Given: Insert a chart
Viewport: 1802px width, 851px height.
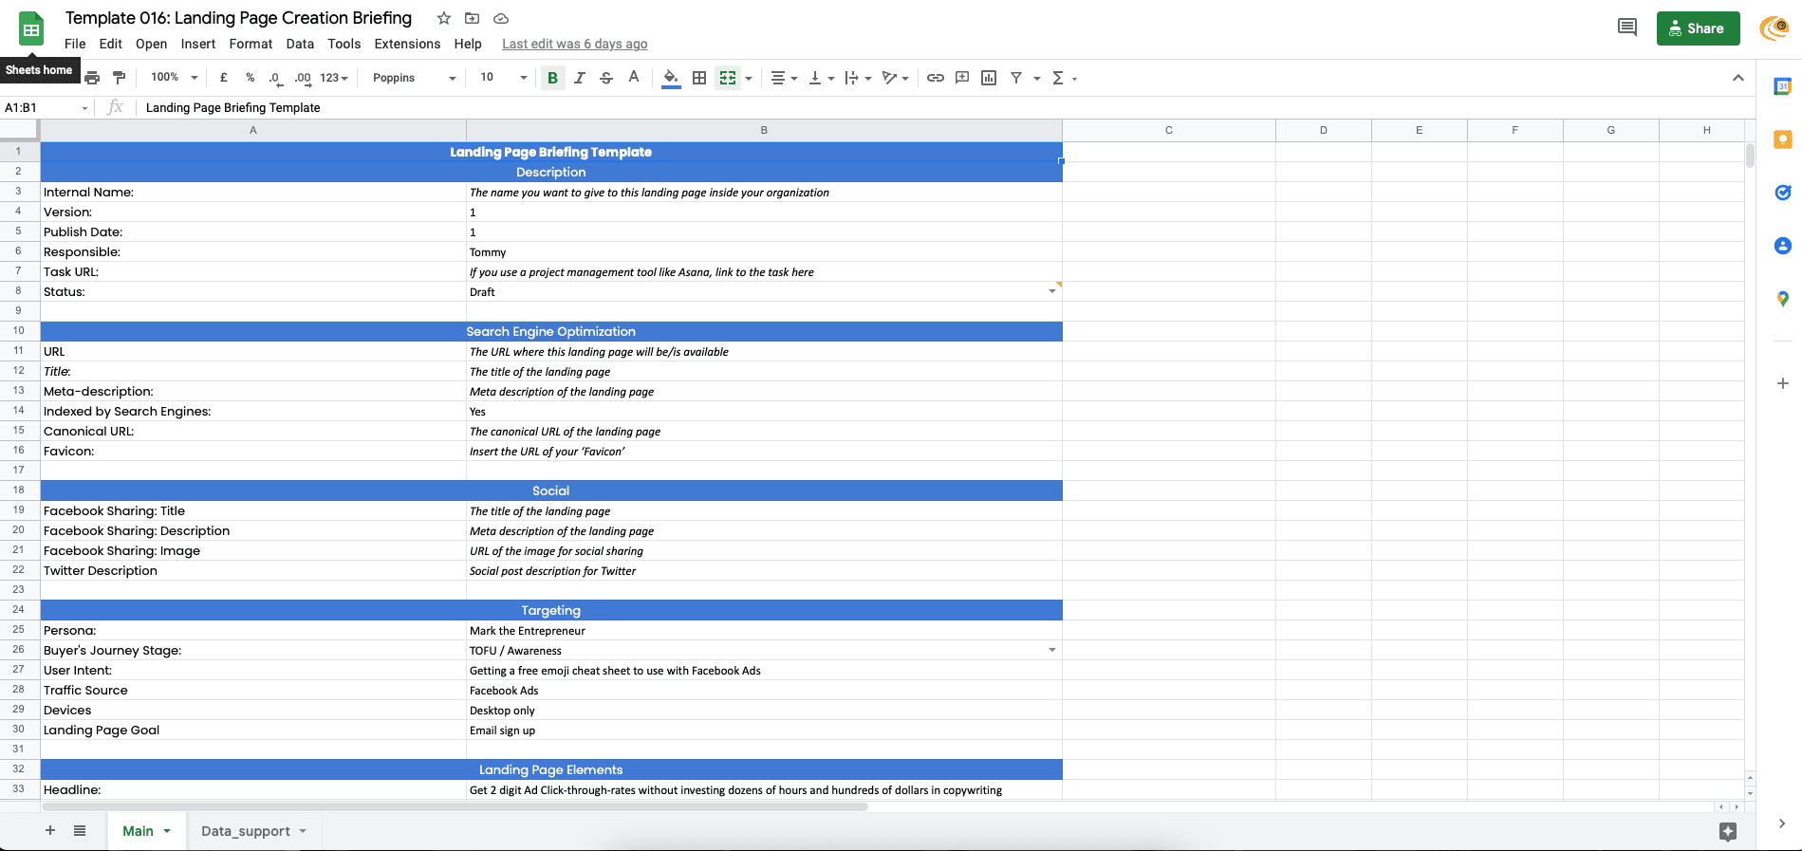Looking at the screenshot, I should coord(989,78).
